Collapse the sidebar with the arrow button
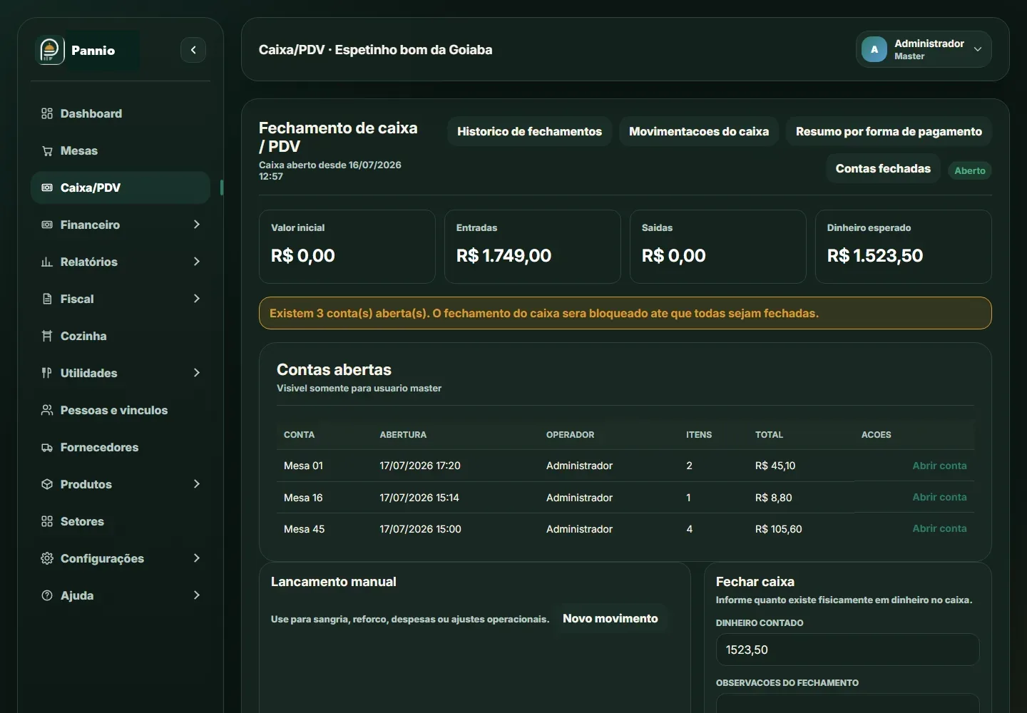 click(x=193, y=50)
